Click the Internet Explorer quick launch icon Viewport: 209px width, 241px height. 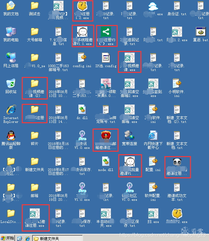28,238
